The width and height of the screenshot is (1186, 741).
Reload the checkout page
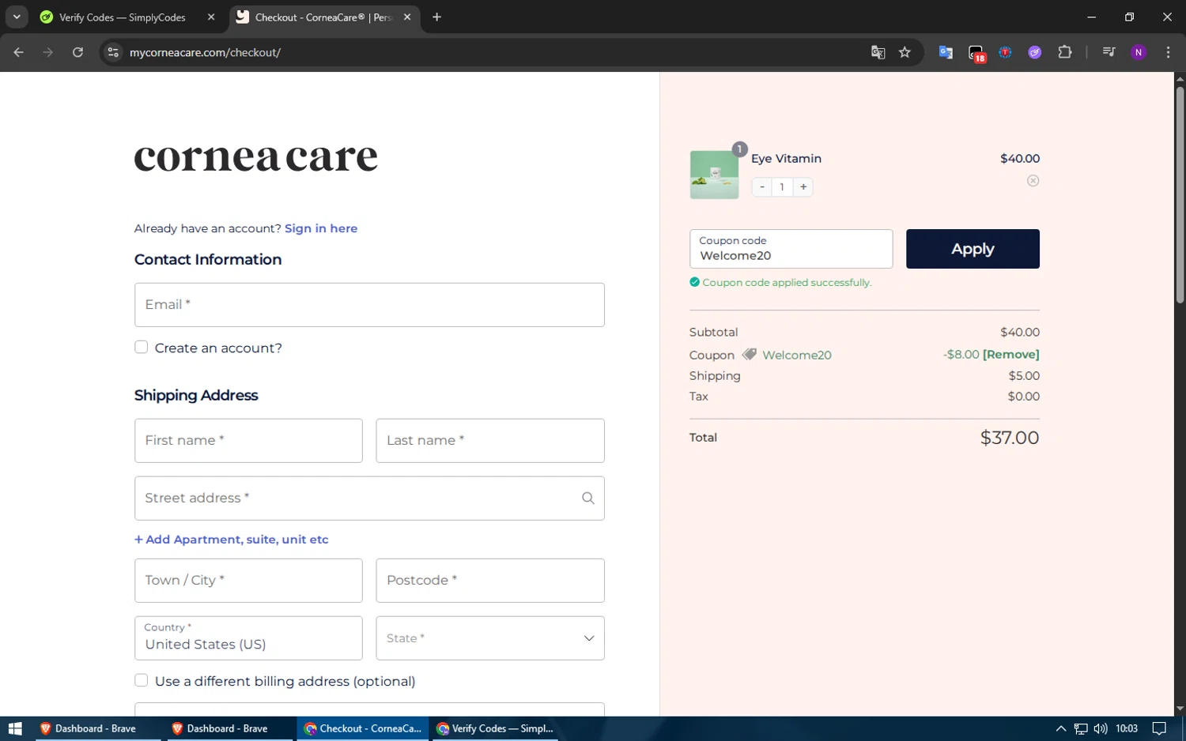point(77,52)
